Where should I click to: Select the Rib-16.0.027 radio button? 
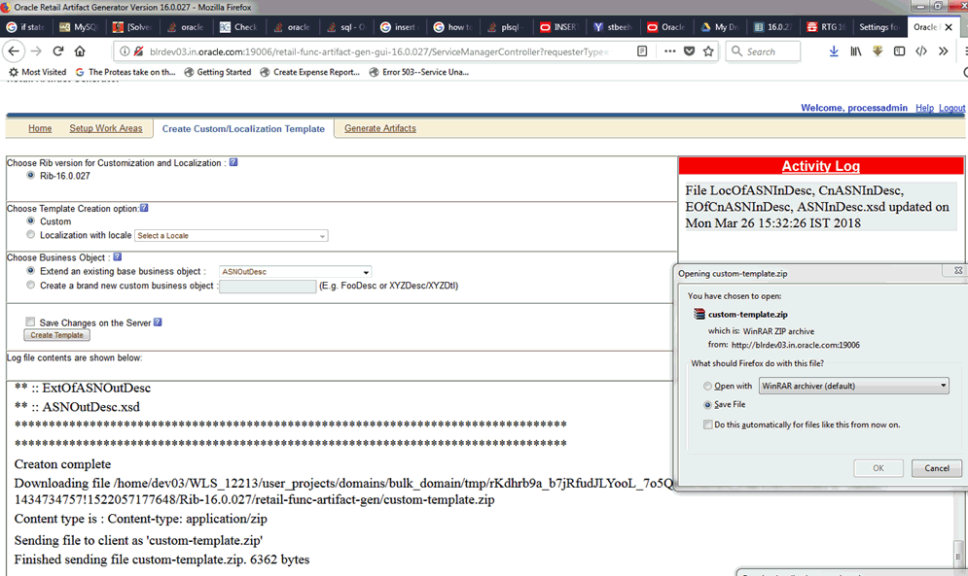point(30,175)
